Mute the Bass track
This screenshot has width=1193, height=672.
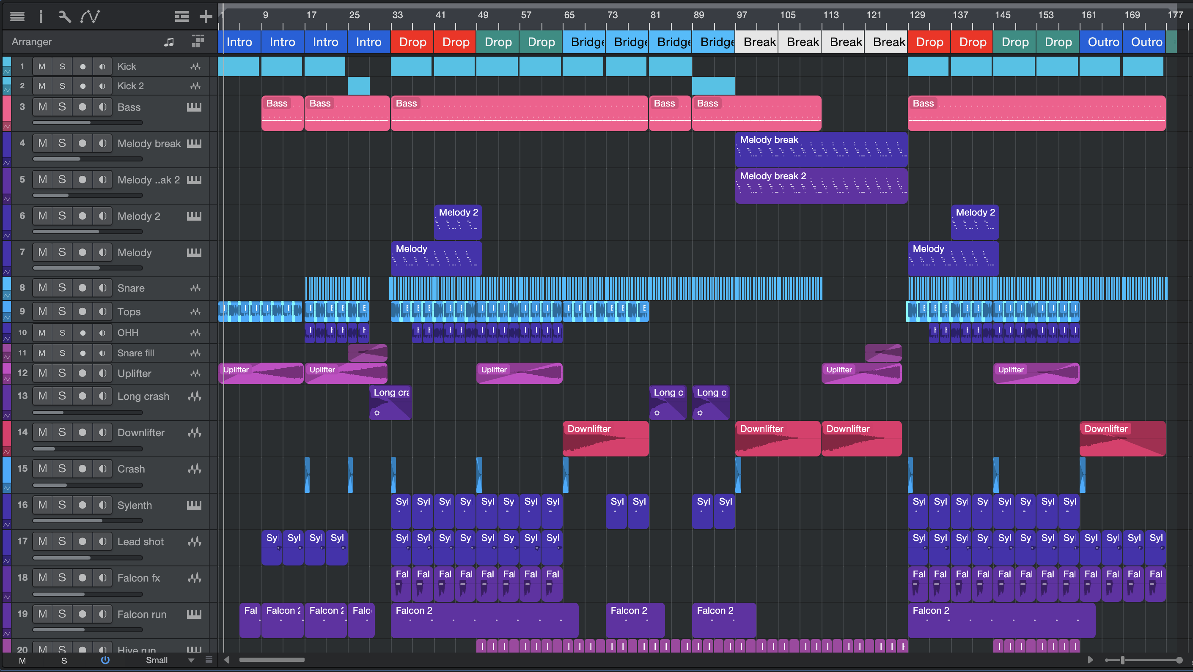(x=42, y=107)
